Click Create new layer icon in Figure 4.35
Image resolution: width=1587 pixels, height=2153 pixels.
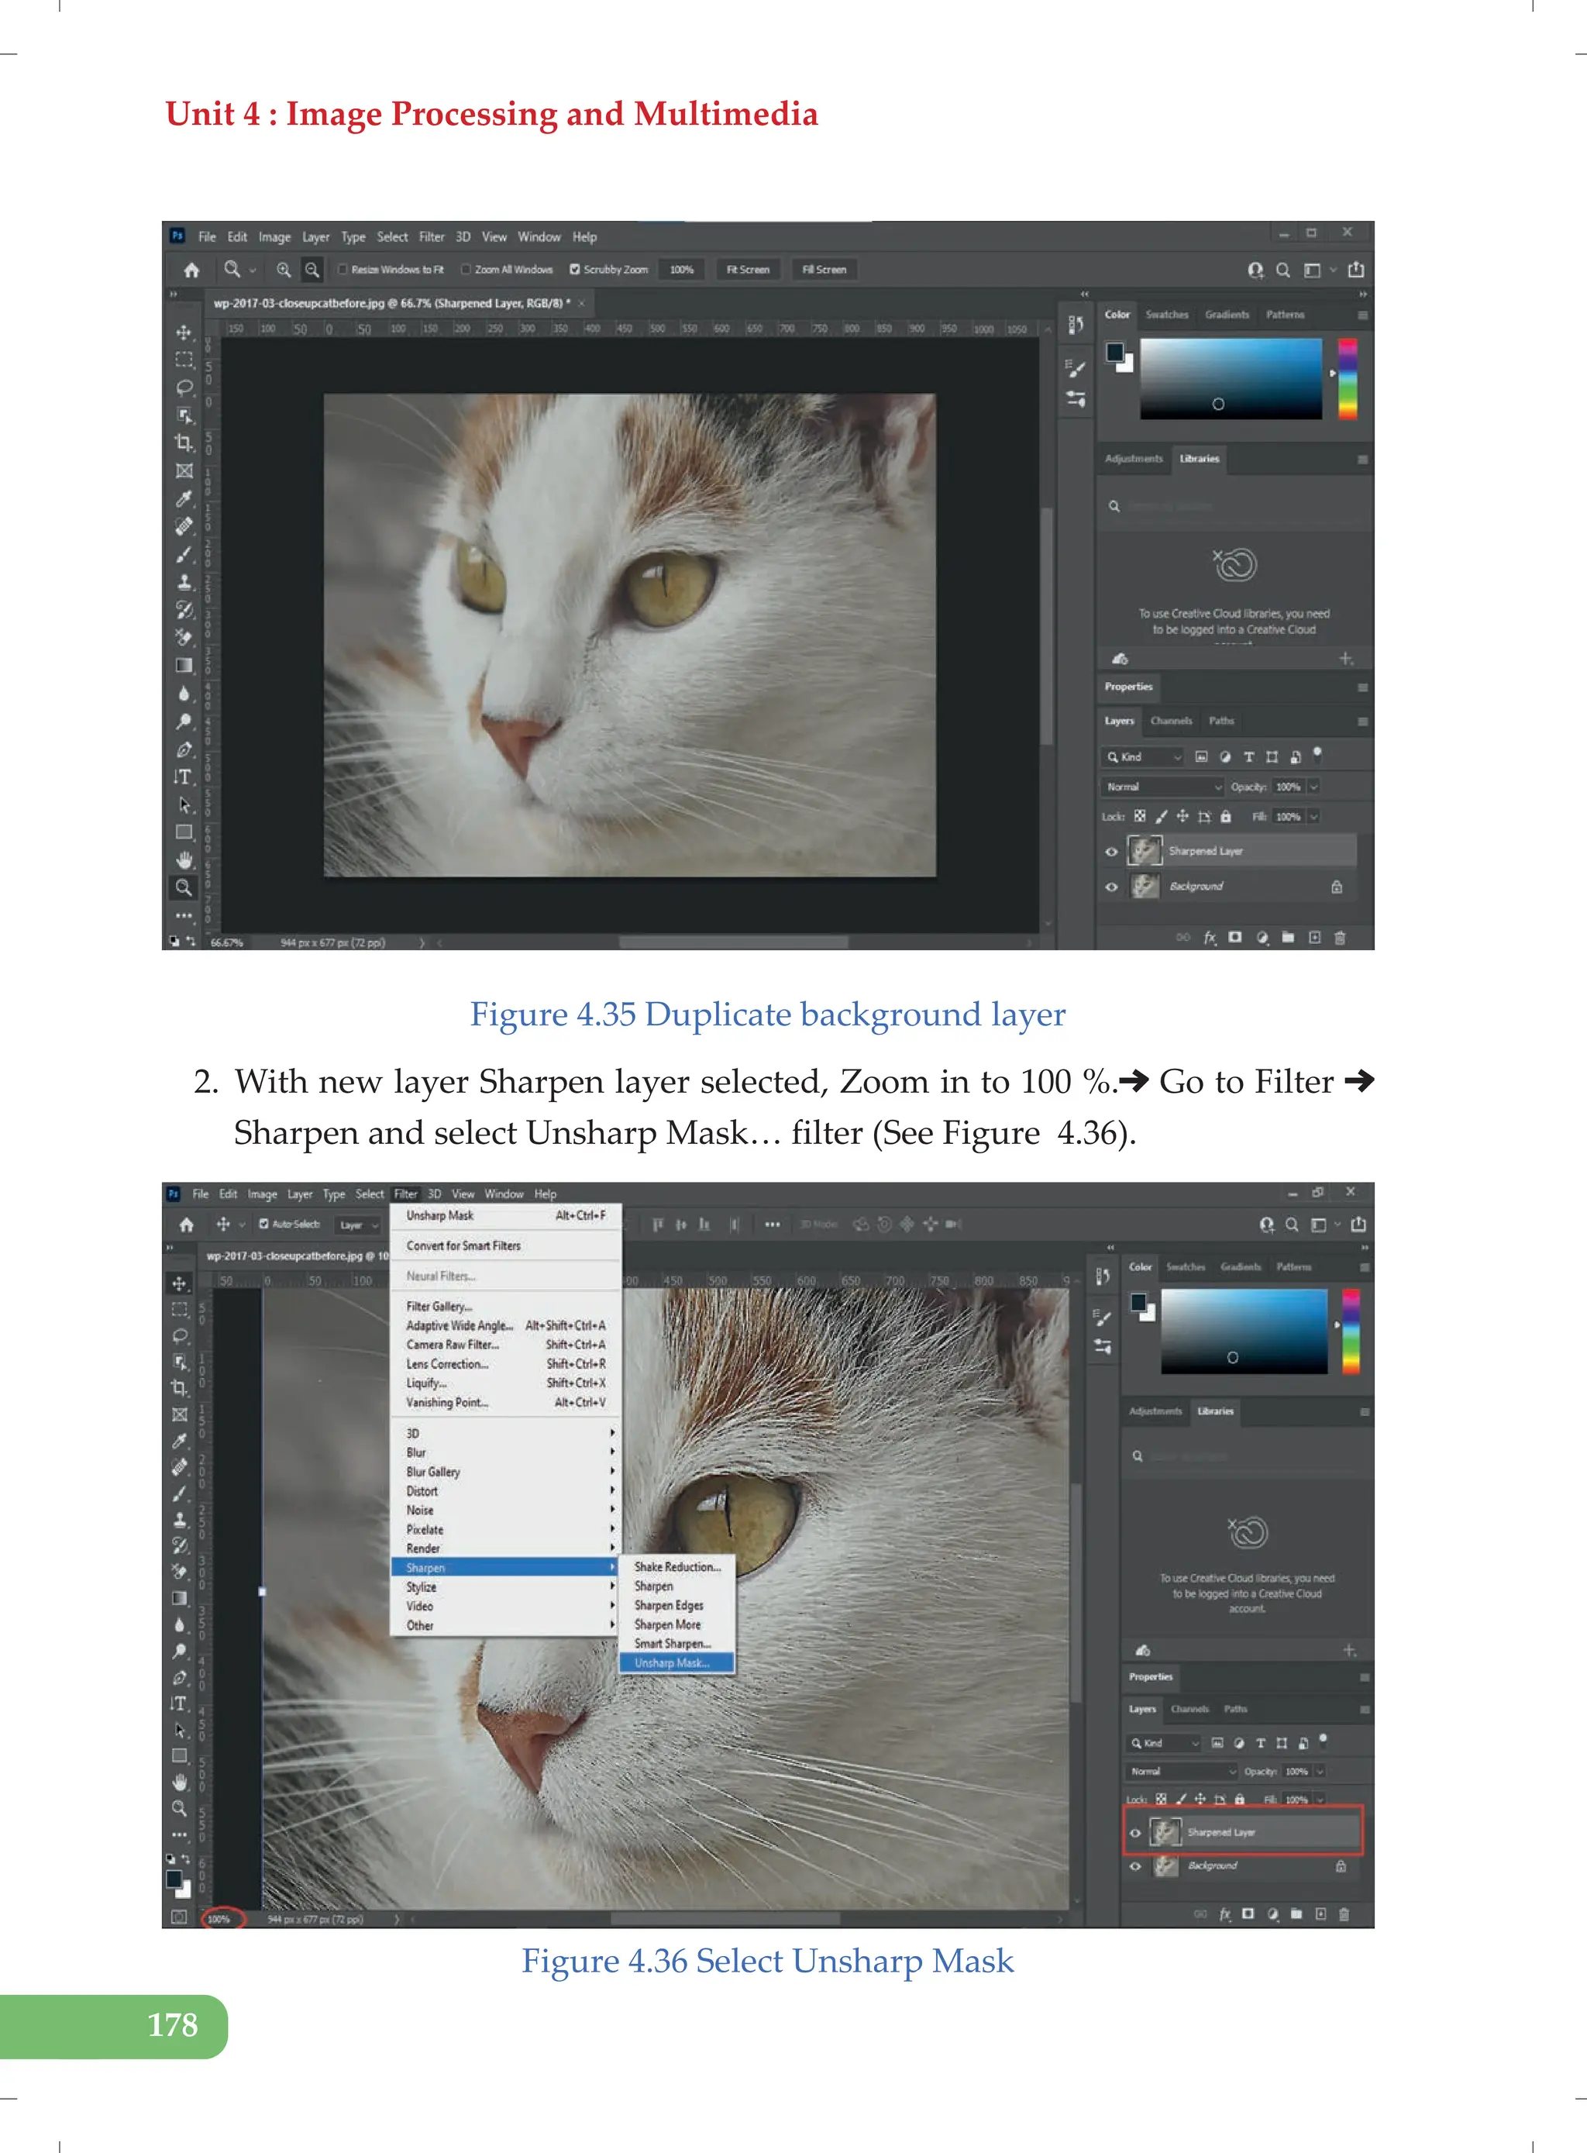click(1314, 937)
